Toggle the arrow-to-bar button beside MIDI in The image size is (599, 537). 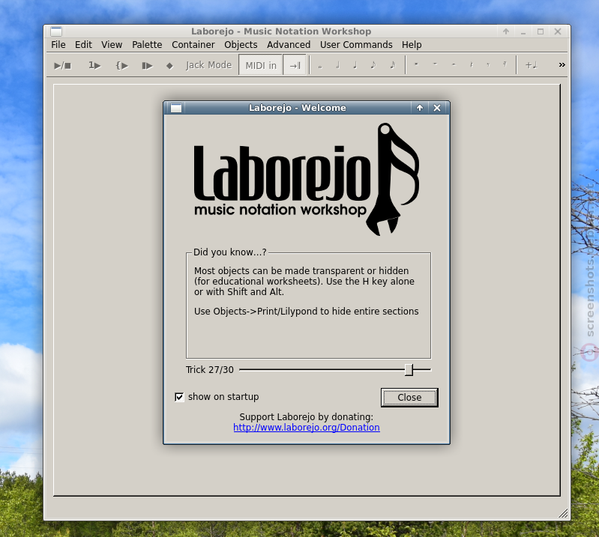(x=295, y=65)
